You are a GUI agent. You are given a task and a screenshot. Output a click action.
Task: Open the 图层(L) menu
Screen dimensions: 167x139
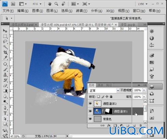pyautogui.click(x=52, y=11)
